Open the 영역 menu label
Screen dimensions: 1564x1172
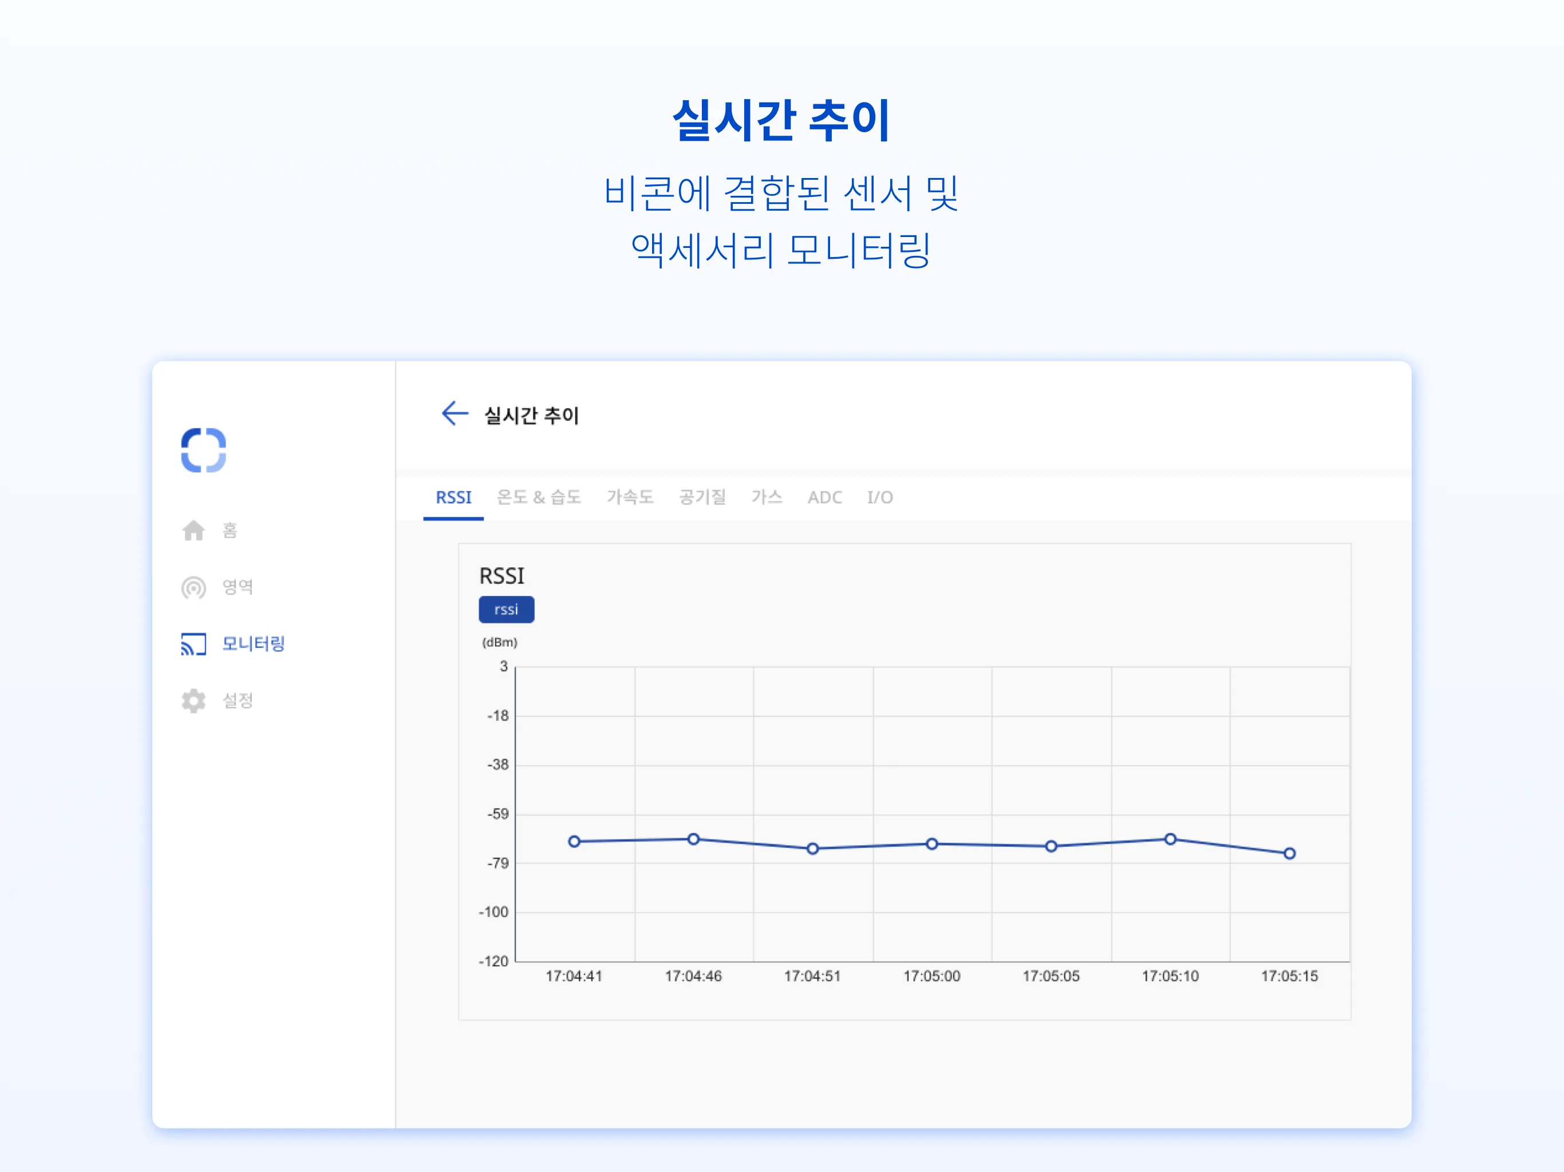tap(238, 587)
